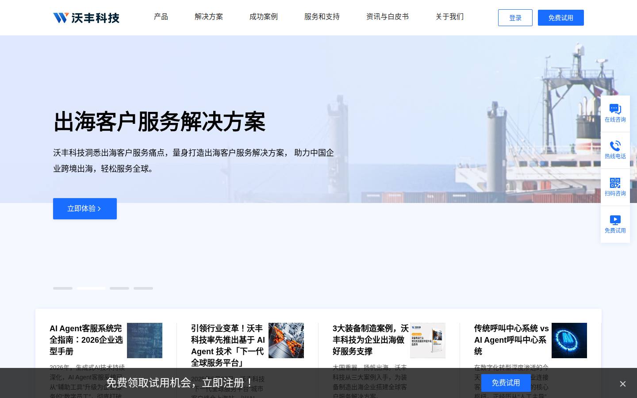This screenshot has width=637, height=398.
Task: Select the fourth carousel indicator
Action: pyautogui.click(x=143, y=288)
